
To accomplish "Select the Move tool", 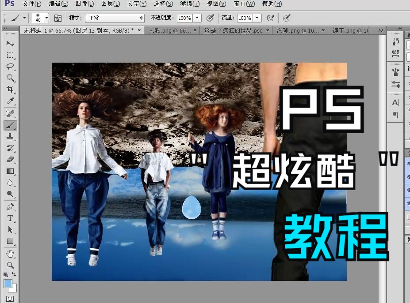I will (x=10, y=43).
